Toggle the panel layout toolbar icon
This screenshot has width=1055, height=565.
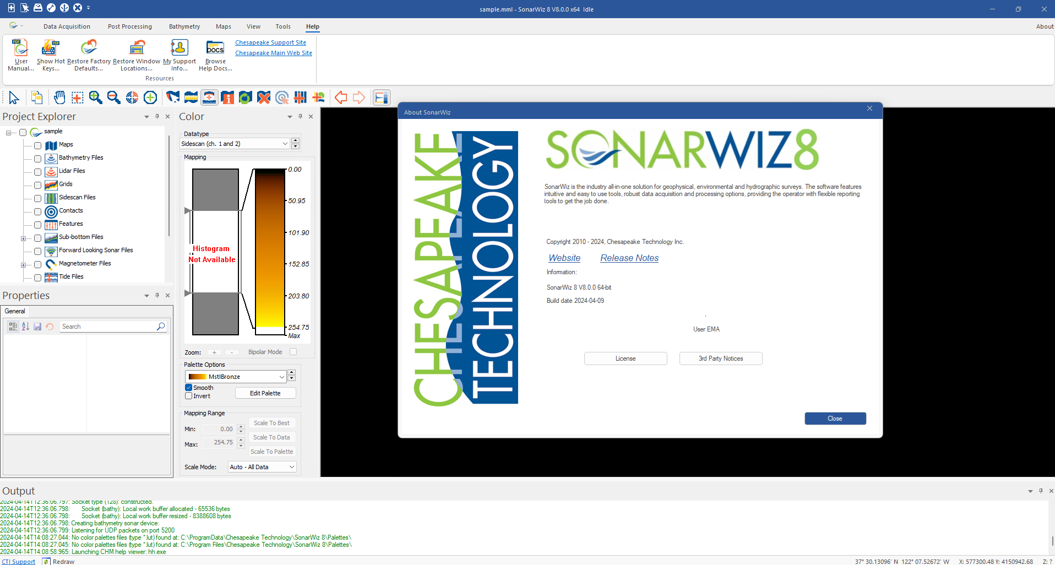click(x=381, y=97)
